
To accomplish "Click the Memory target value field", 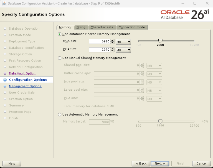I will click(99, 122).
